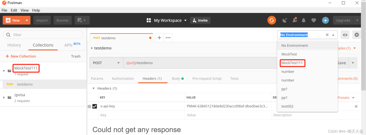Select MockTest in environment list
Image resolution: width=366 pixels, height=135 pixels.
tap(307, 54)
